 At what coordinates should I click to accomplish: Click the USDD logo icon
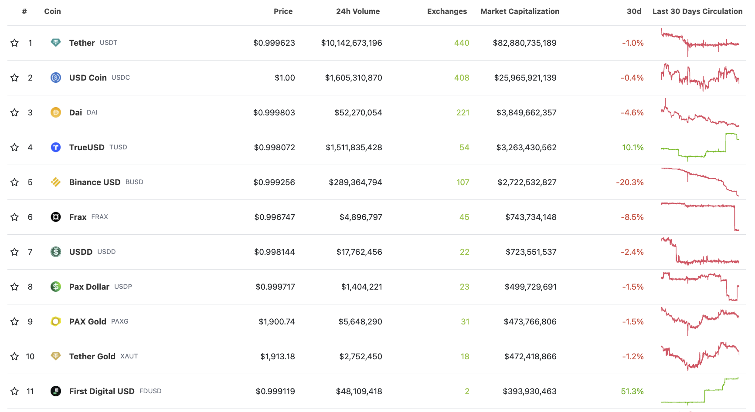pyautogui.click(x=56, y=252)
